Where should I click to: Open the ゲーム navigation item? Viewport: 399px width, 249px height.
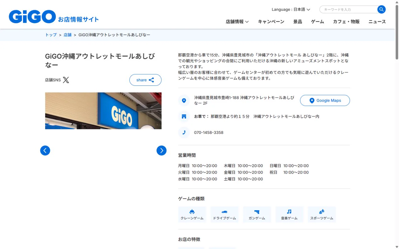318,22
